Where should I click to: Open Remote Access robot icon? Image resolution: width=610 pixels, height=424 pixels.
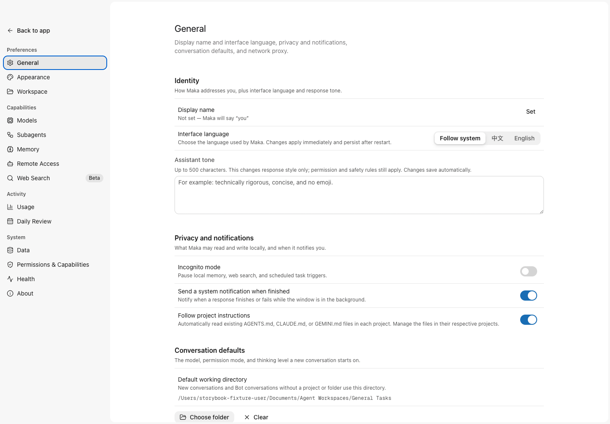point(10,164)
